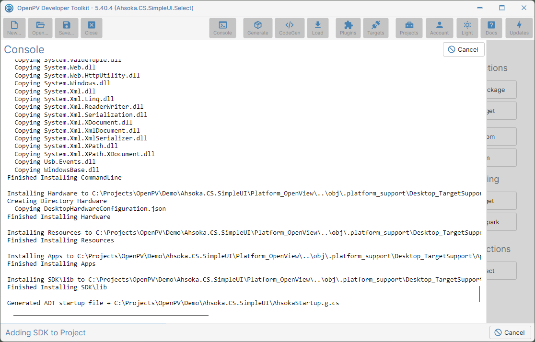Click 'Copying System.Xml.dll' line
535x342 pixels.
pos(55,91)
